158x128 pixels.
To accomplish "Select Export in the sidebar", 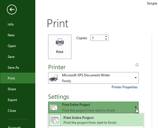I will pos(12,100).
